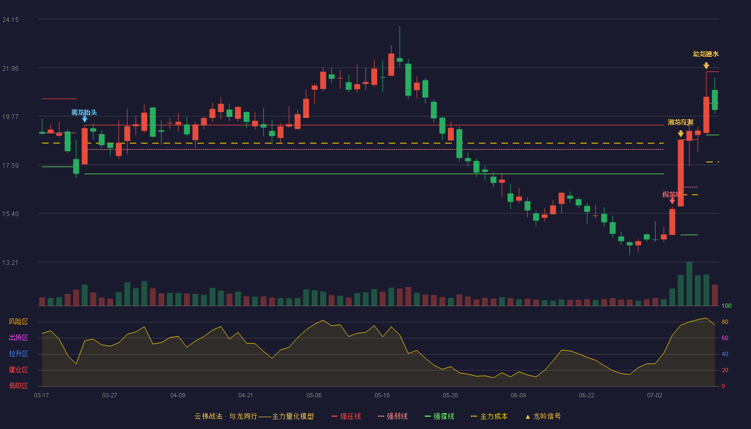Click the 低吸区 zone label
Image resolution: width=751 pixels, height=429 pixels.
point(18,386)
